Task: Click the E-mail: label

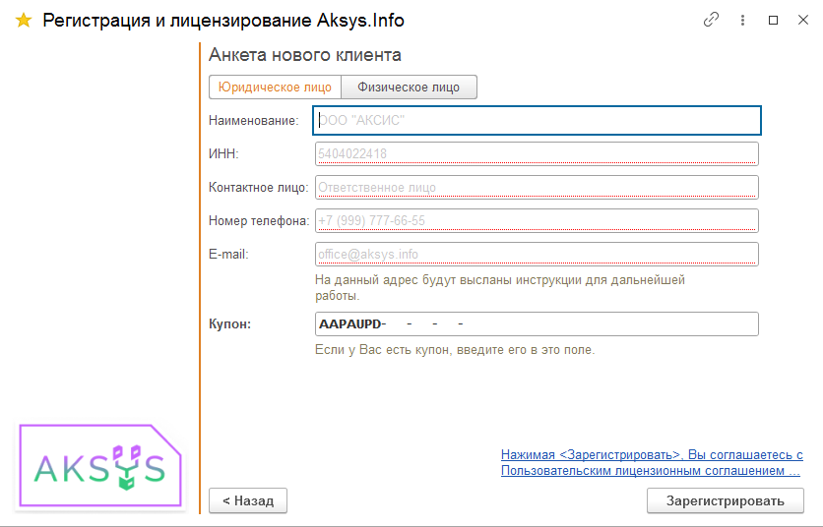Action: [228, 255]
